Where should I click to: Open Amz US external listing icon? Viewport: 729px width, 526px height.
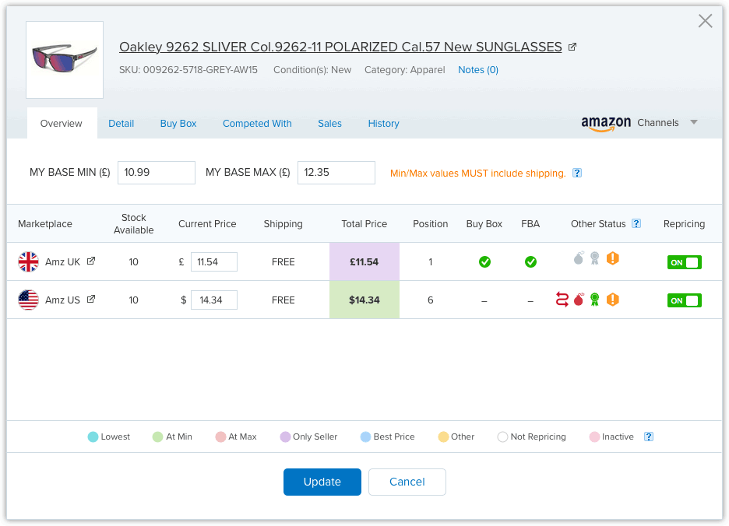pyautogui.click(x=91, y=300)
